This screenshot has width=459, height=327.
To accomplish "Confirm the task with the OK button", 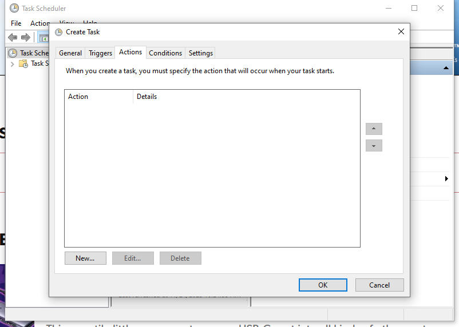I will 323,285.
